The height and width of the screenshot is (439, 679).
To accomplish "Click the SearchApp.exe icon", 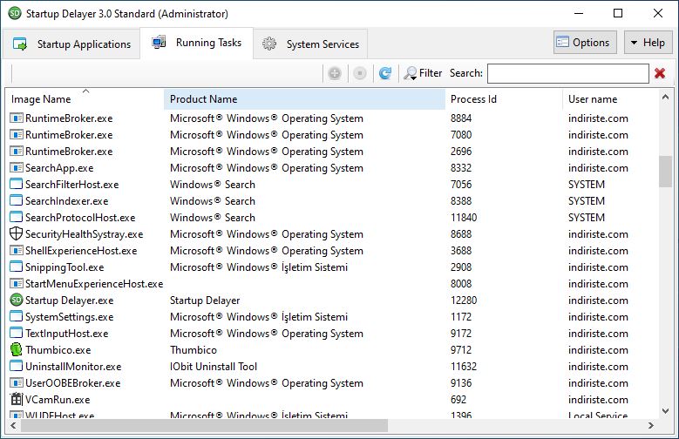I will tap(16, 167).
